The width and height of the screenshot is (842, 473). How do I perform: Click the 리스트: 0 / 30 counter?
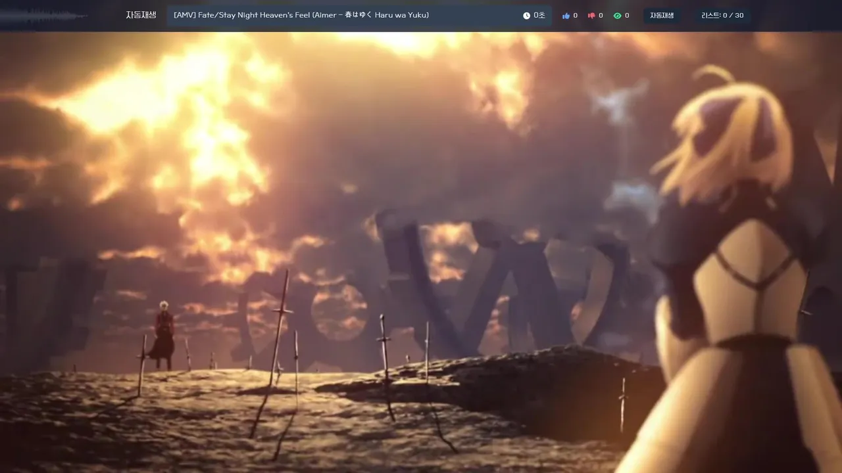(723, 16)
